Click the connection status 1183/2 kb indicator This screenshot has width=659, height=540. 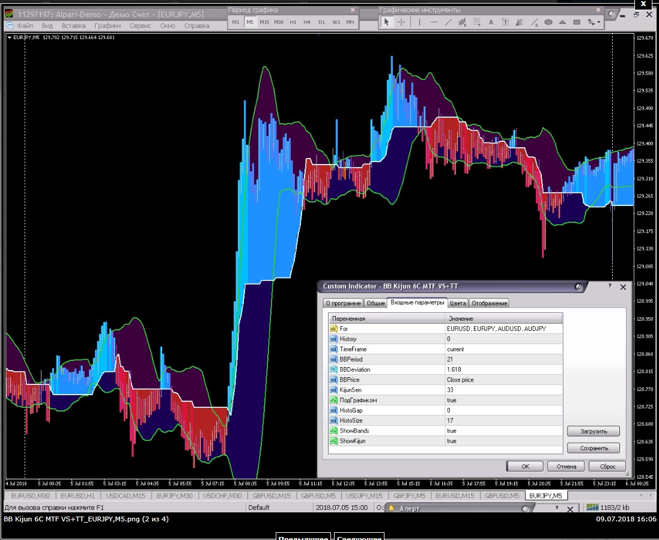point(608,507)
